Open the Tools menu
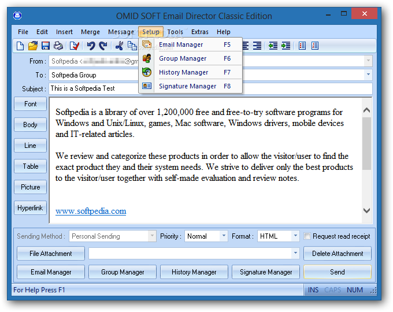This screenshot has width=393, height=312. coord(175,32)
